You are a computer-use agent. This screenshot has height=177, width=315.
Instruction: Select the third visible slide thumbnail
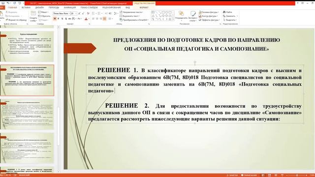point(27,114)
